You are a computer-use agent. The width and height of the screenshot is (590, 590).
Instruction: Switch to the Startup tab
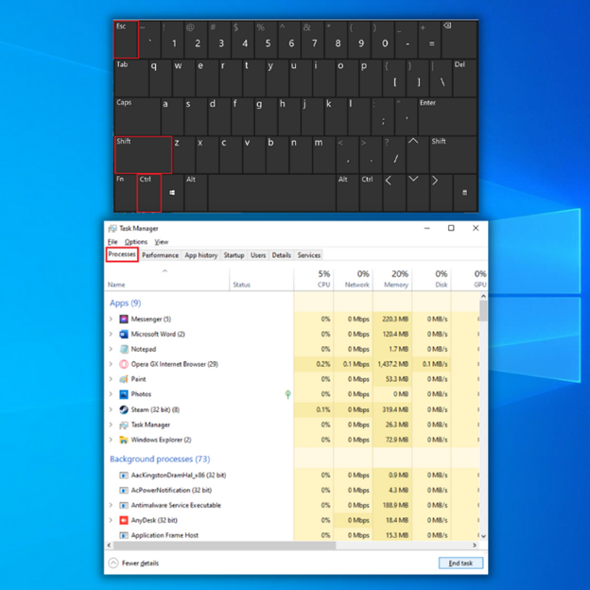(234, 255)
